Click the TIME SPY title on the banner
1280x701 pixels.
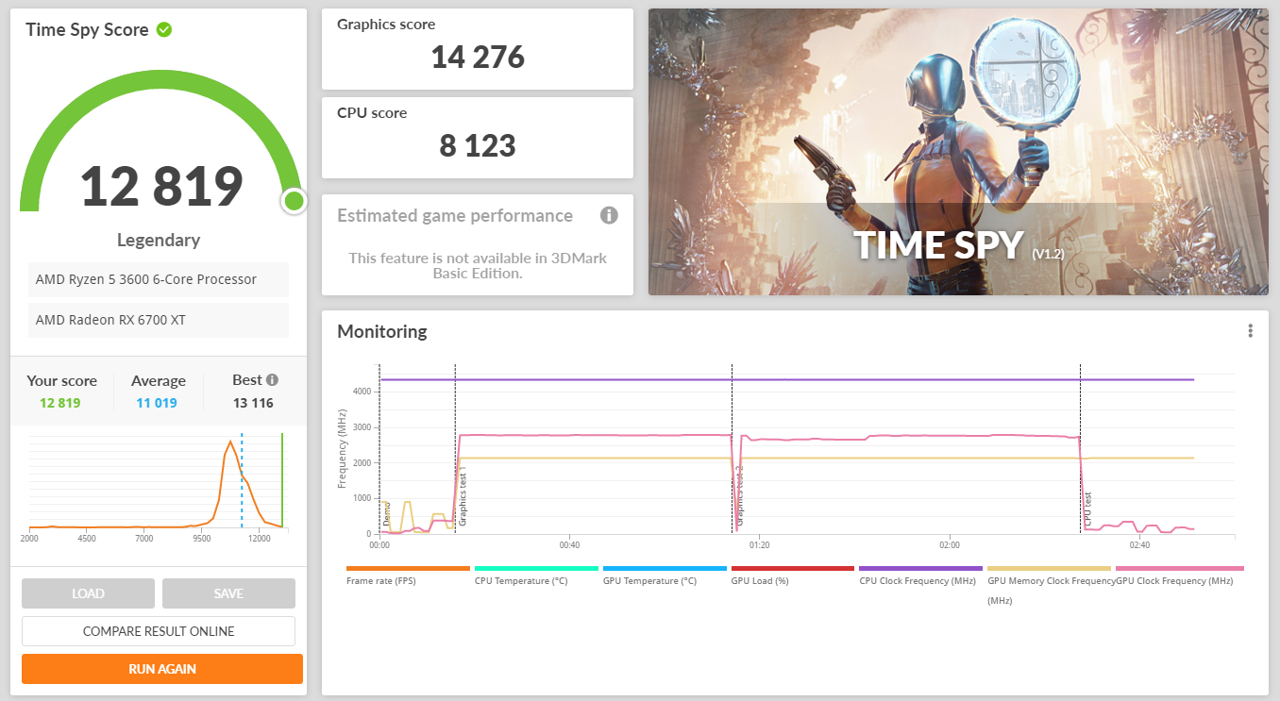[x=939, y=245]
